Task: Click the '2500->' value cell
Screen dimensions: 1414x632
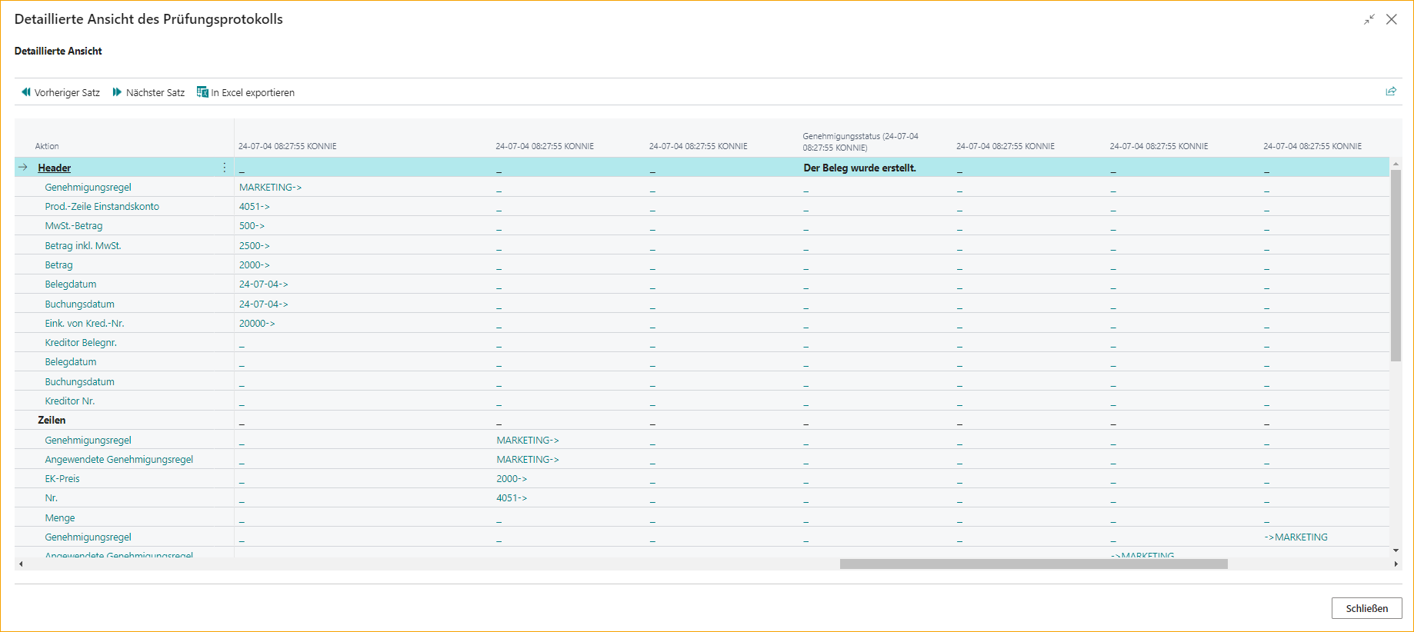Action: (x=254, y=245)
